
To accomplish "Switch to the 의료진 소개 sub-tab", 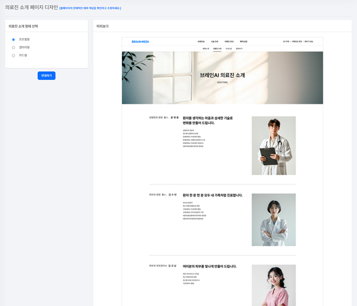I will tap(217, 49).
